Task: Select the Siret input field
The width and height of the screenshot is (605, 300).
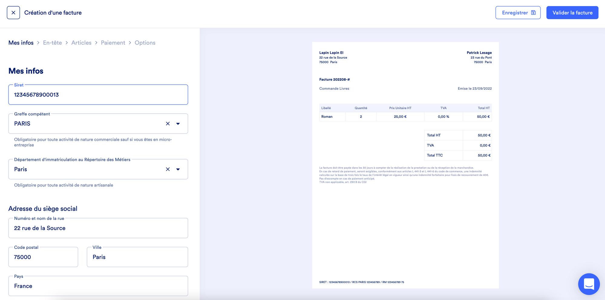Action: (98, 95)
